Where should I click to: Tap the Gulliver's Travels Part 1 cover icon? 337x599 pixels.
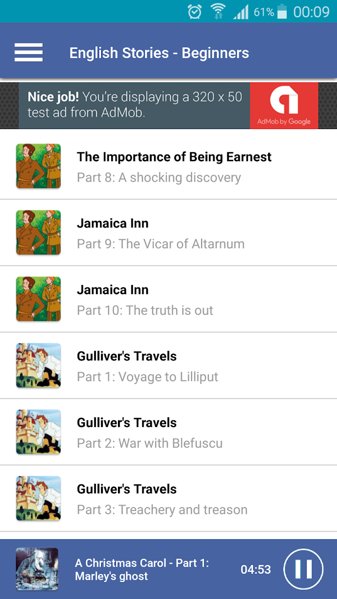[39, 365]
